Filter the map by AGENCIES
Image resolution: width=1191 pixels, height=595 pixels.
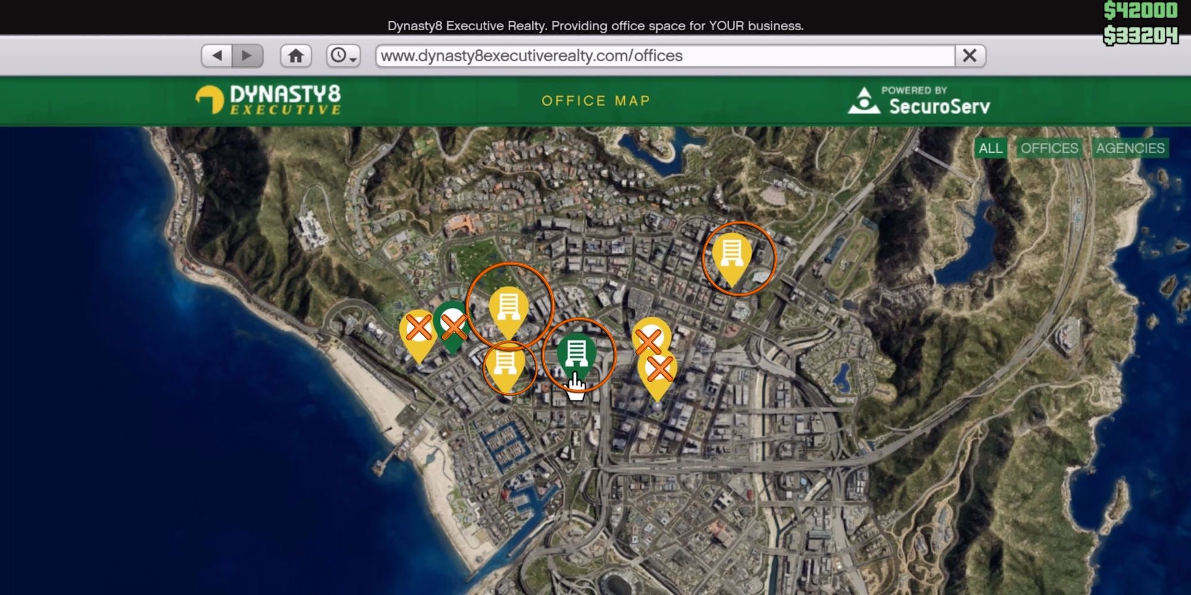[1130, 148]
